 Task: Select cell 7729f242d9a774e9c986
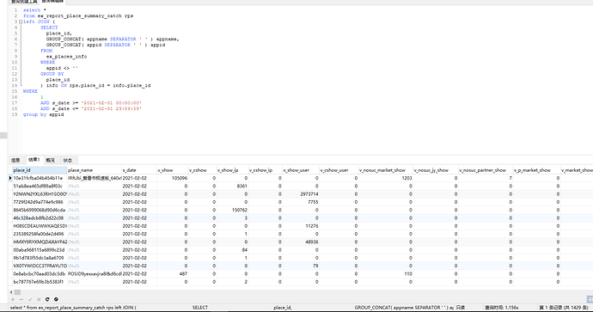(x=40, y=202)
